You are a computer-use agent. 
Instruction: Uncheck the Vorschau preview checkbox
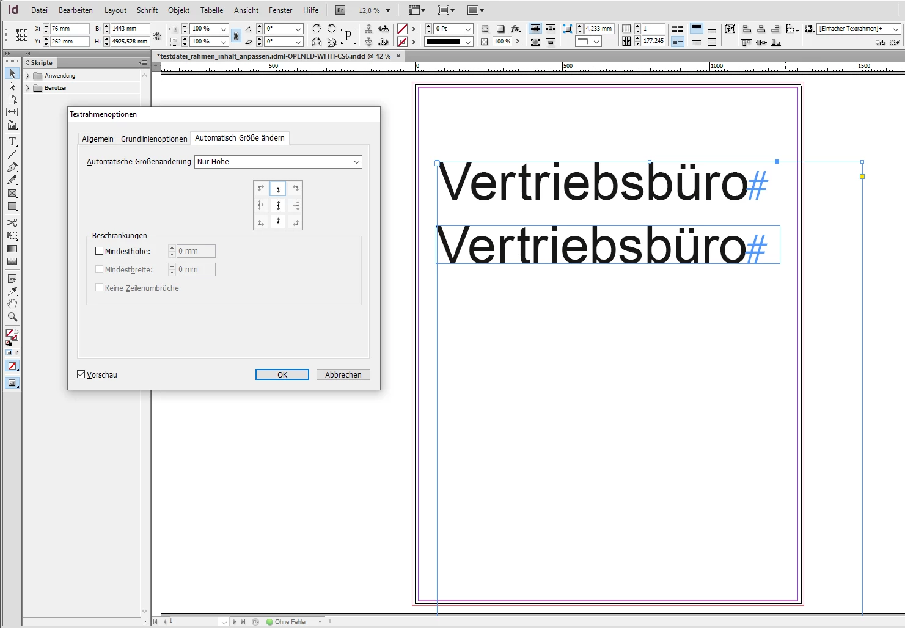pyautogui.click(x=81, y=374)
